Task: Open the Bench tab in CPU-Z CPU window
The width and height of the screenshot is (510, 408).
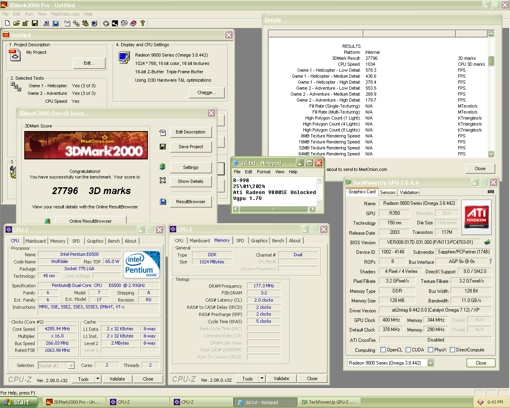Action: click(114, 241)
